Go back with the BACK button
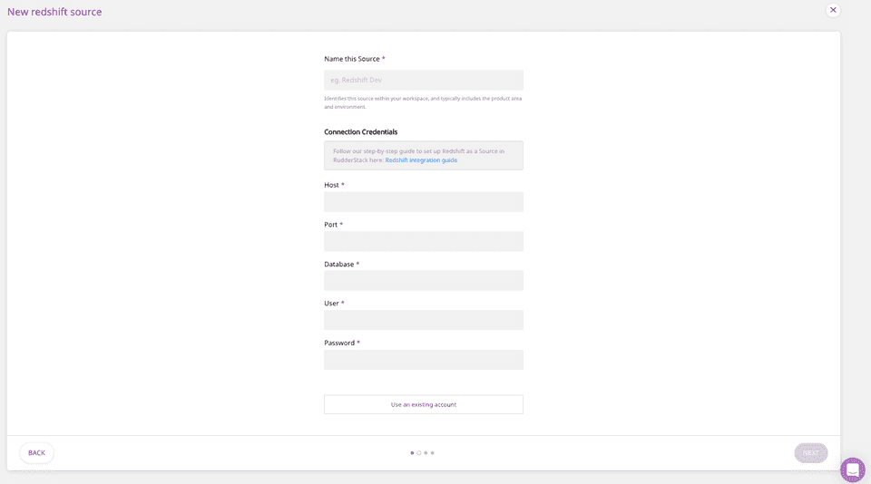 tap(36, 453)
